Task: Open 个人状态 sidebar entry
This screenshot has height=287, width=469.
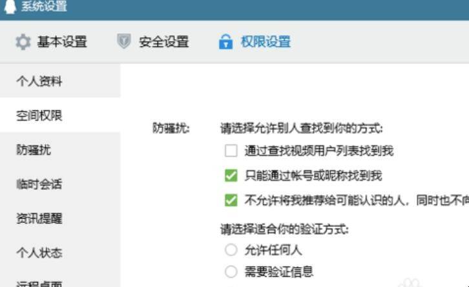Action: pyautogui.click(x=60, y=253)
